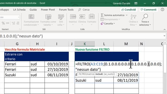The image size is (167, 94).
Task: Expand the formula bar
Action: click(x=164, y=36)
